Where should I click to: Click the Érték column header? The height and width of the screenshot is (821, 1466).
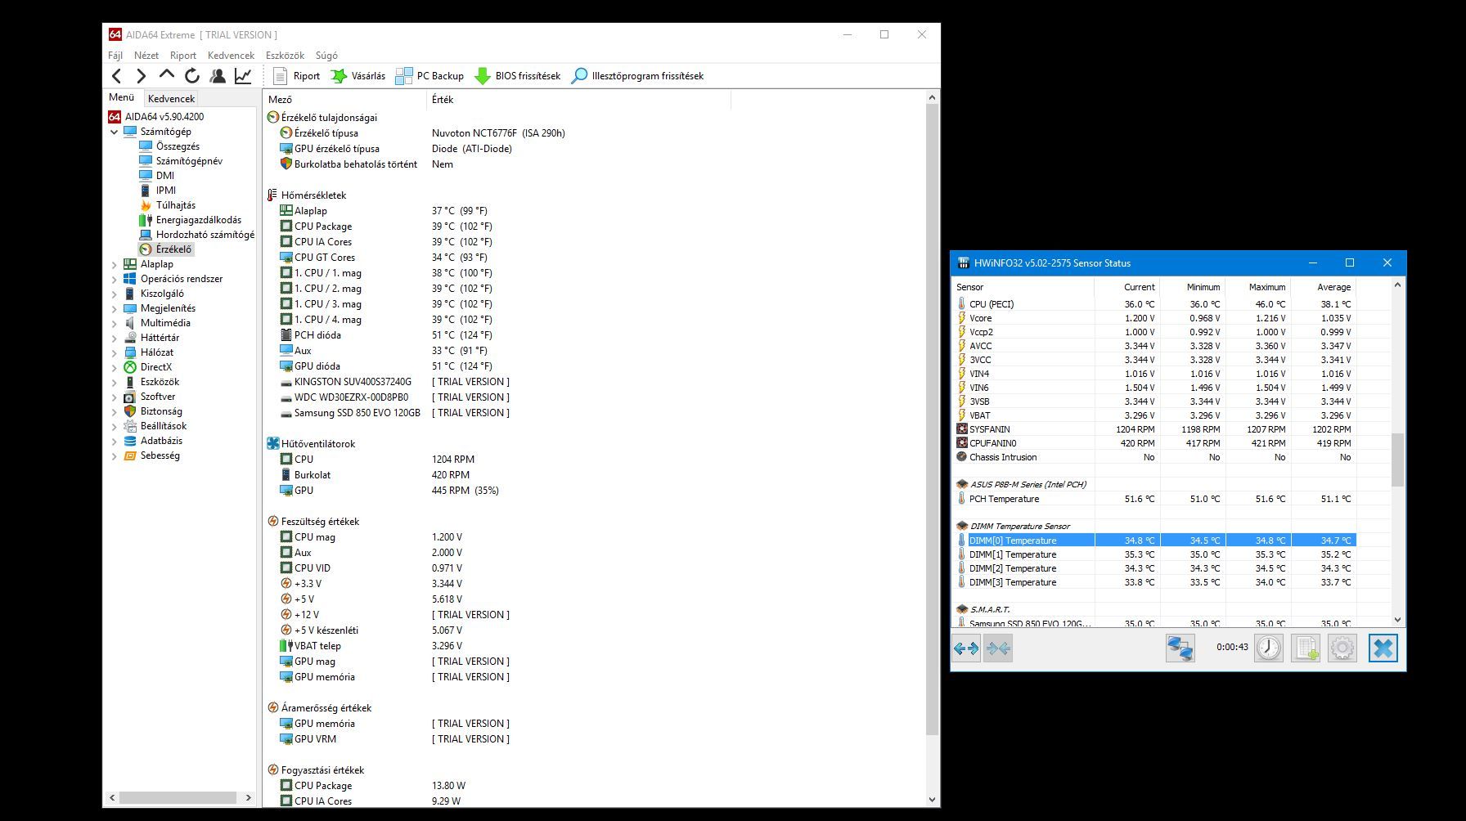pyautogui.click(x=578, y=100)
